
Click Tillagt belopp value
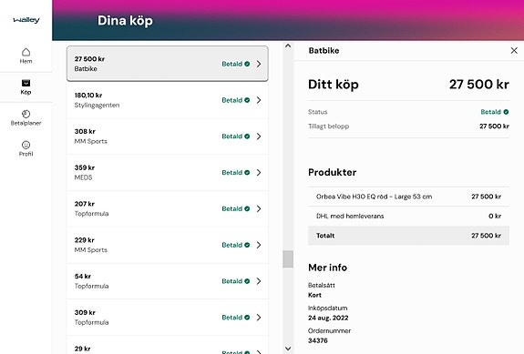(494, 126)
